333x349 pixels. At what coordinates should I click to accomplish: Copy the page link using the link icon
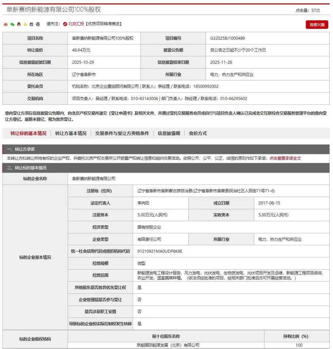point(31,24)
